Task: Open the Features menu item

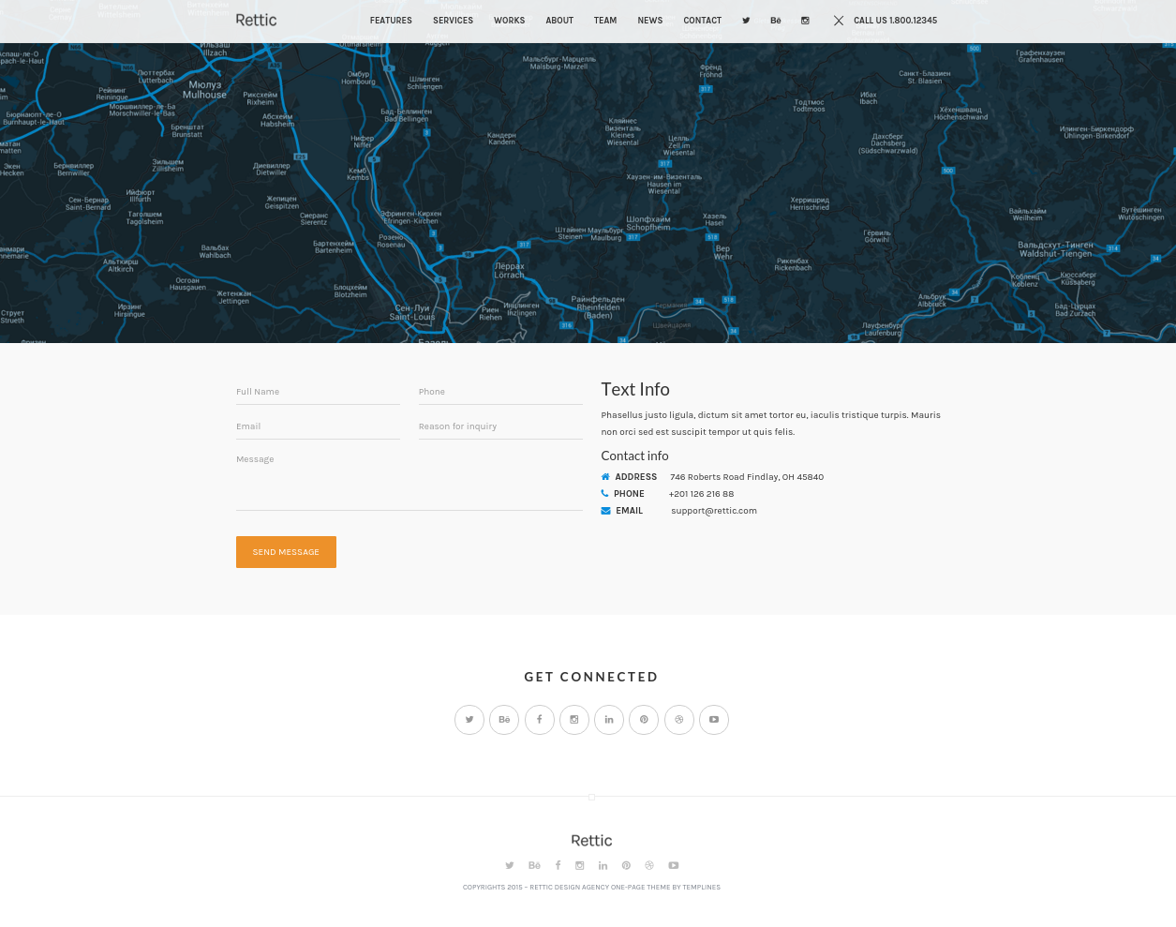Action: click(391, 21)
